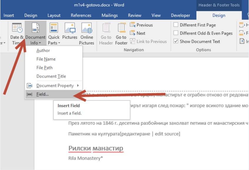Click Go to Header icon
This screenshot has width=249, height=170.
(x=106, y=28)
